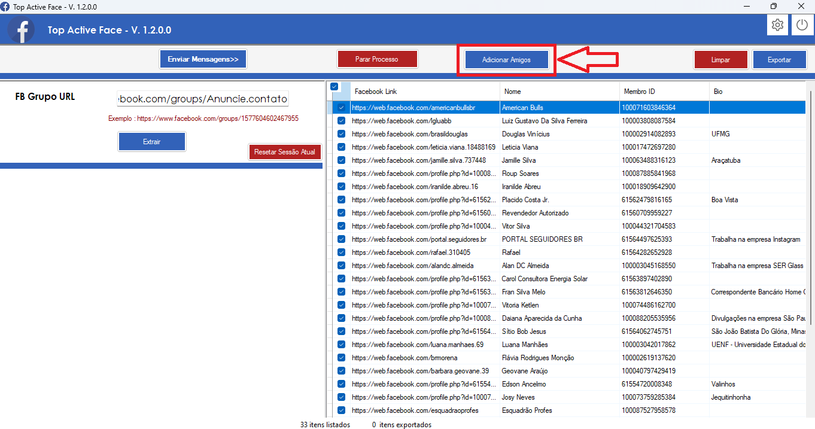Click the Limpar button
Viewport: 815px width, 429px height.
720,60
